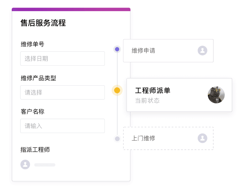Click the 维修单号 field label

point(33,44)
